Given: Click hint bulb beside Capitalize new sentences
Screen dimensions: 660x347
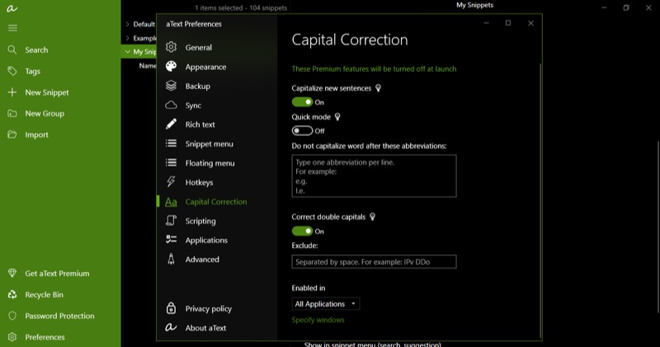Looking at the screenshot, I should click(378, 88).
